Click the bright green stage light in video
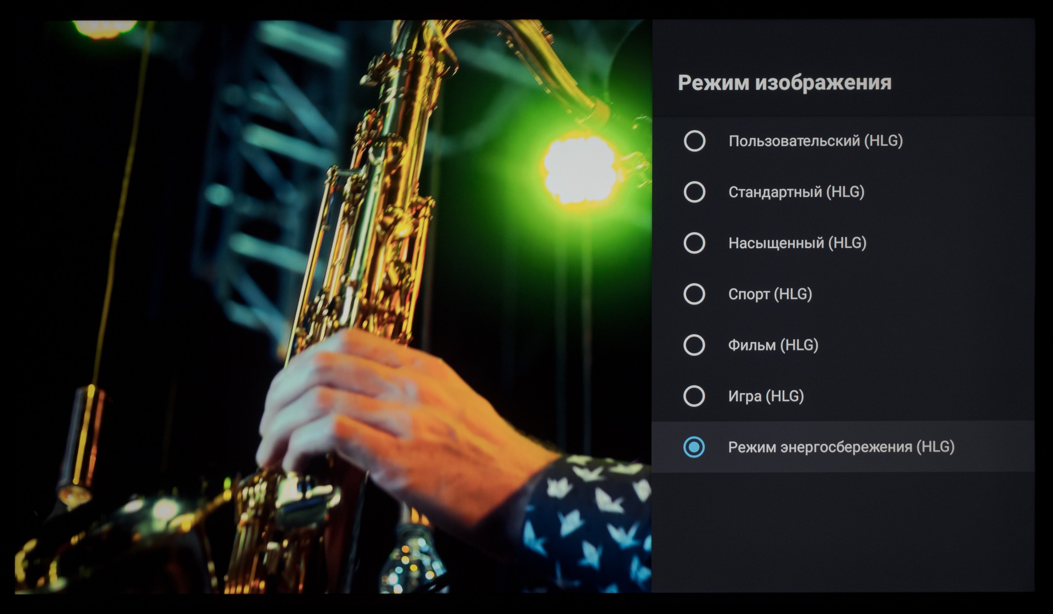 click(580, 168)
